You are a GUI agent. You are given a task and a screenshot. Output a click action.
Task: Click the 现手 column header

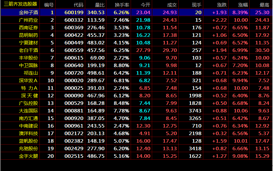pos(197,5)
